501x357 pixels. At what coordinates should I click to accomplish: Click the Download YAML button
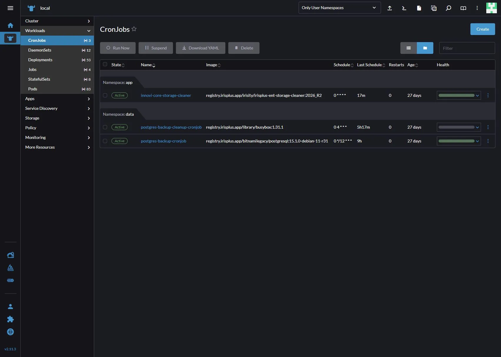point(200,48)
